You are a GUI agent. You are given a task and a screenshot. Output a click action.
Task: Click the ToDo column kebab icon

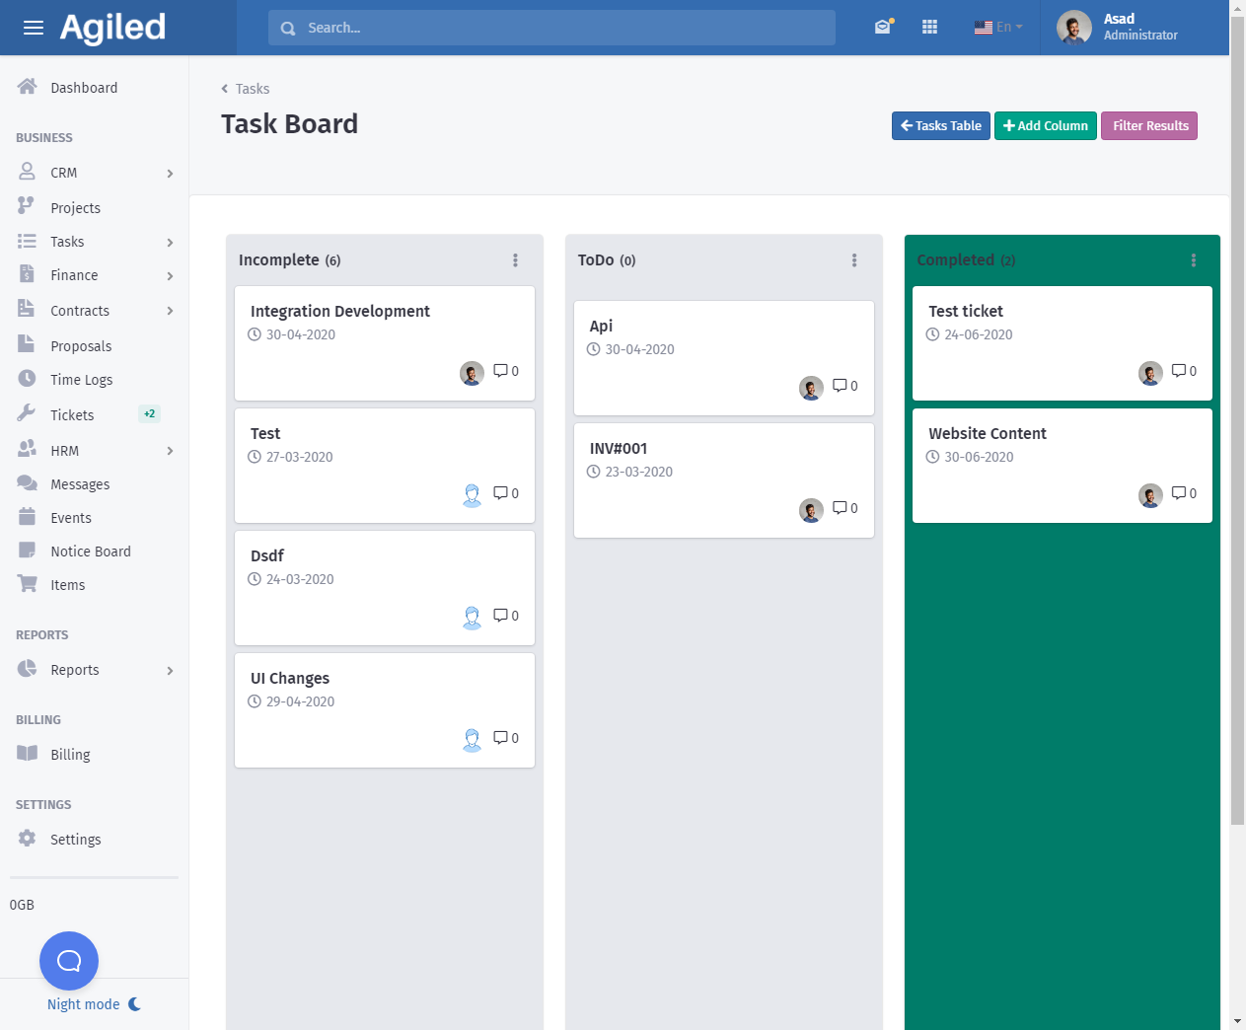click(x=854, y=260)
